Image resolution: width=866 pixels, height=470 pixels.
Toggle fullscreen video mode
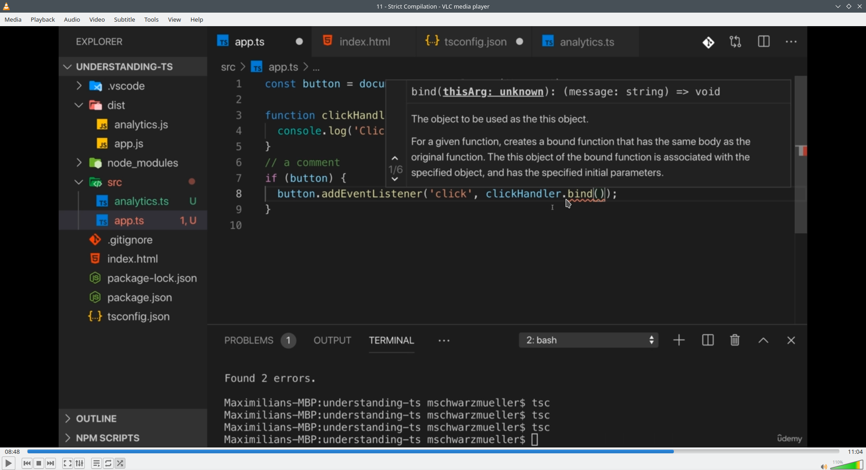(68, 463)
